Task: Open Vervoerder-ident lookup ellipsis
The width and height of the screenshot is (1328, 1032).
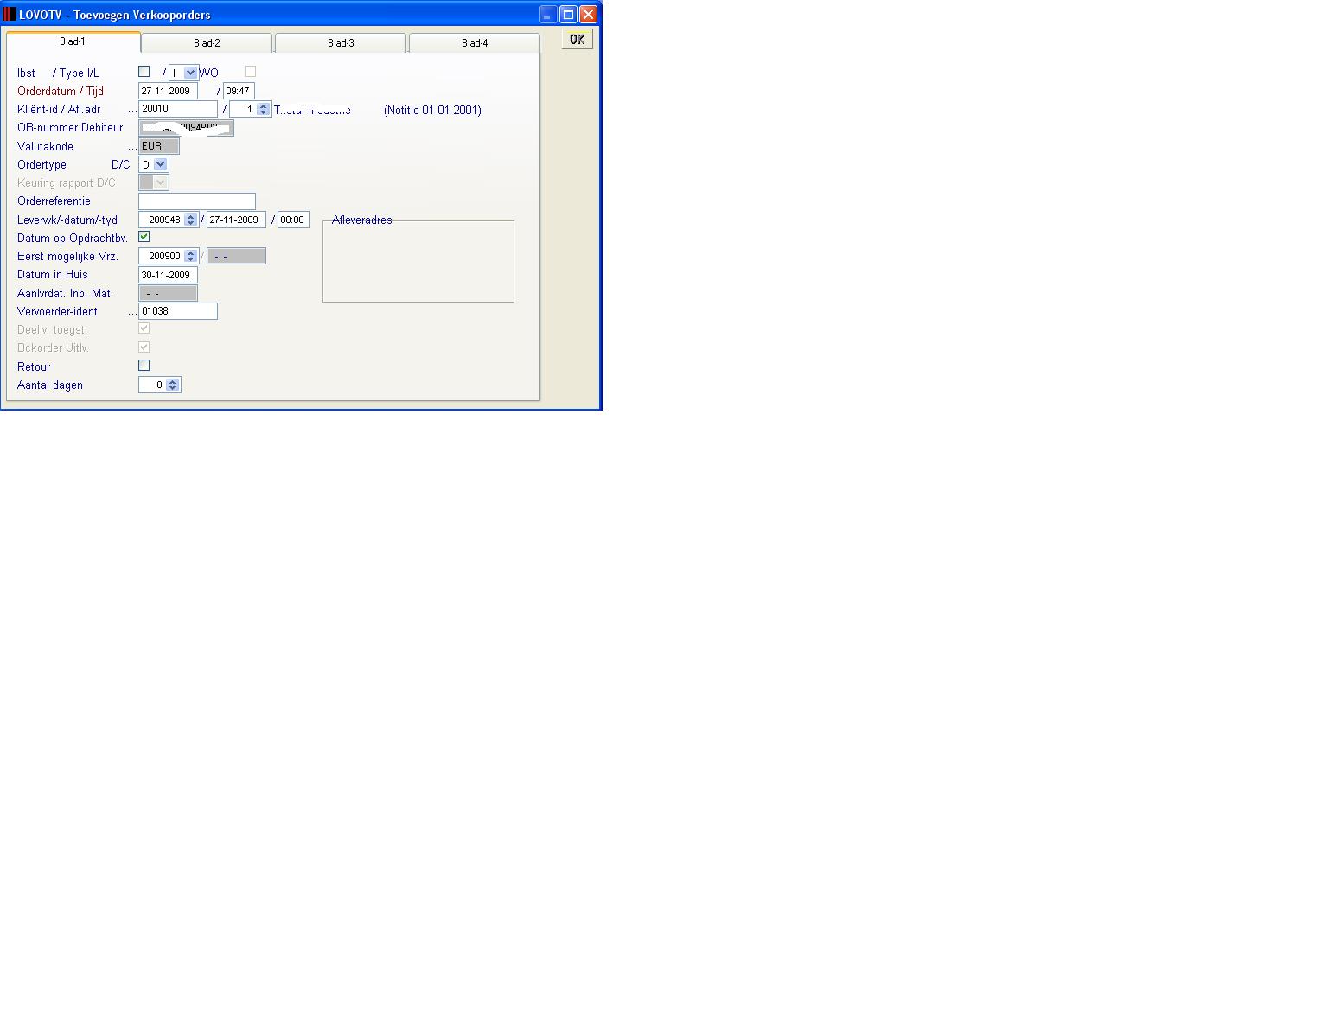Action: click(132, 312)
